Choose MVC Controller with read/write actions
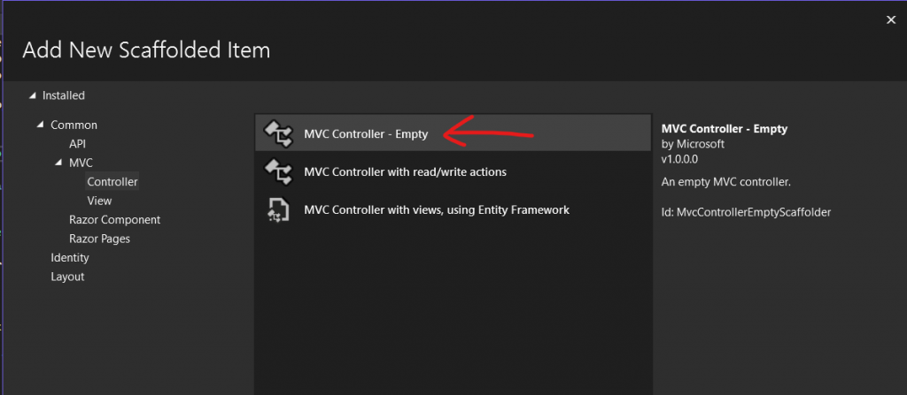 click(x=405, y=171)
